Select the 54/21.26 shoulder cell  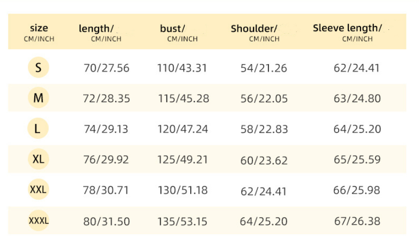264,68
